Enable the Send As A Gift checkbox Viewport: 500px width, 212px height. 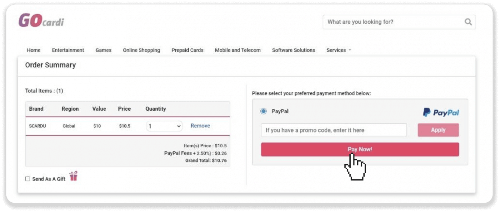click(28, 179)
